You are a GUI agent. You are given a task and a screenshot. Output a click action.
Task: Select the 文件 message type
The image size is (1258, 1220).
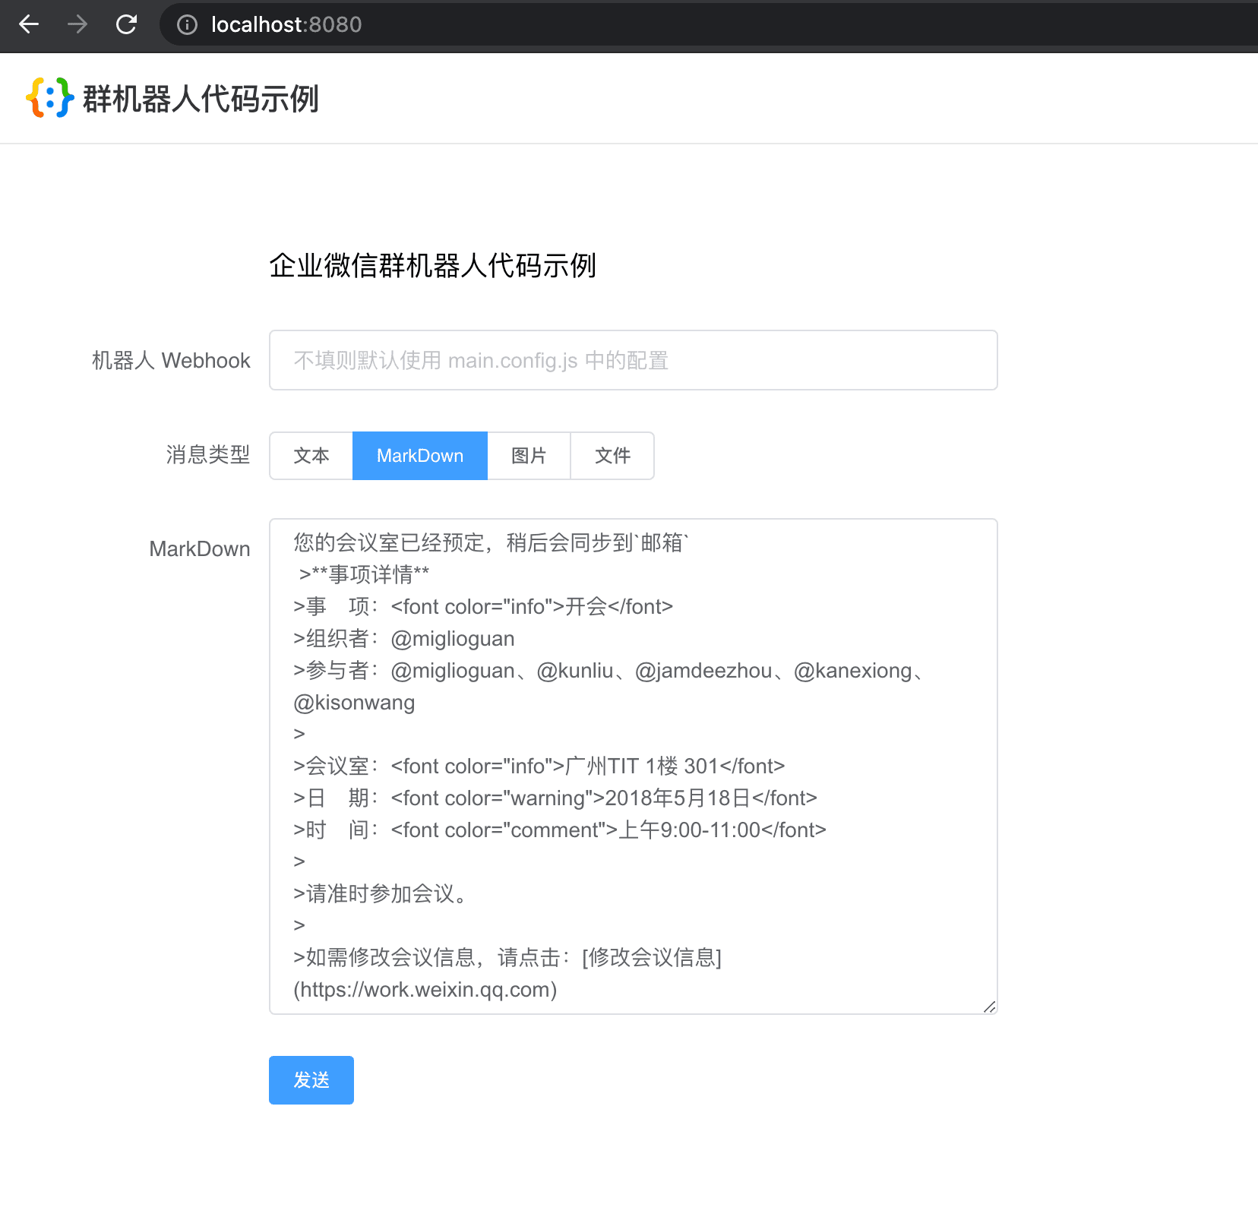[x=612, y=456]
